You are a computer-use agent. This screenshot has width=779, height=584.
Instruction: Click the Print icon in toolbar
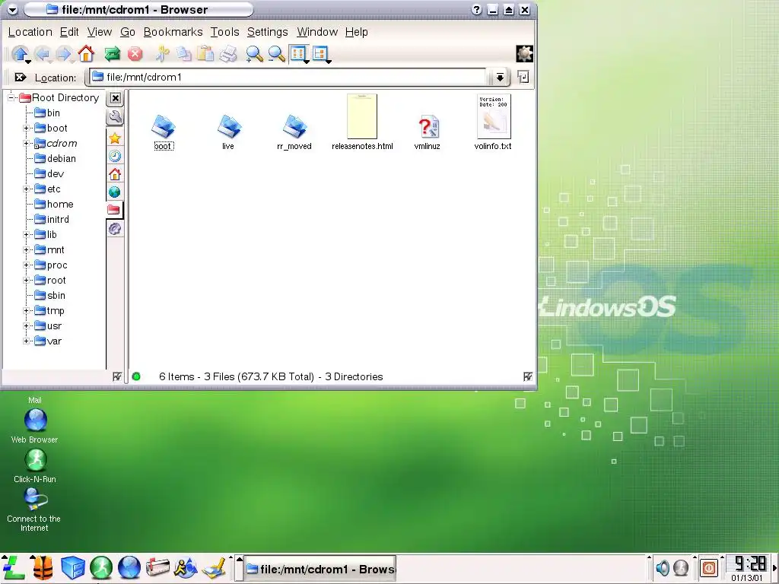pyautogui.click(x=228, y=54)
